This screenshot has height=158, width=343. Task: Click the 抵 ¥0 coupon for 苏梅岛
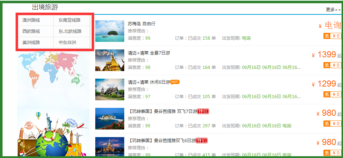coord(332,36)
